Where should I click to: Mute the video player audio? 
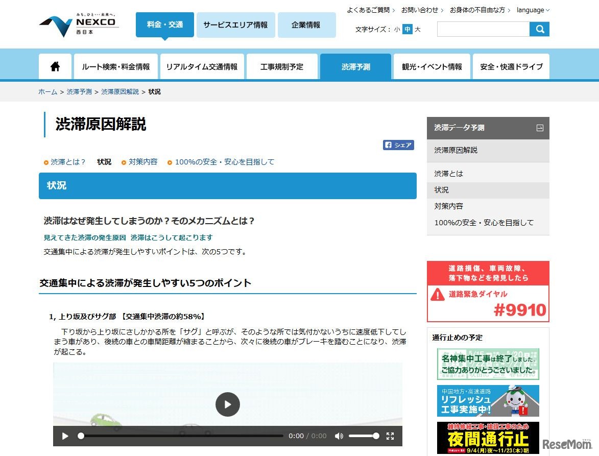tap(339, 436)
